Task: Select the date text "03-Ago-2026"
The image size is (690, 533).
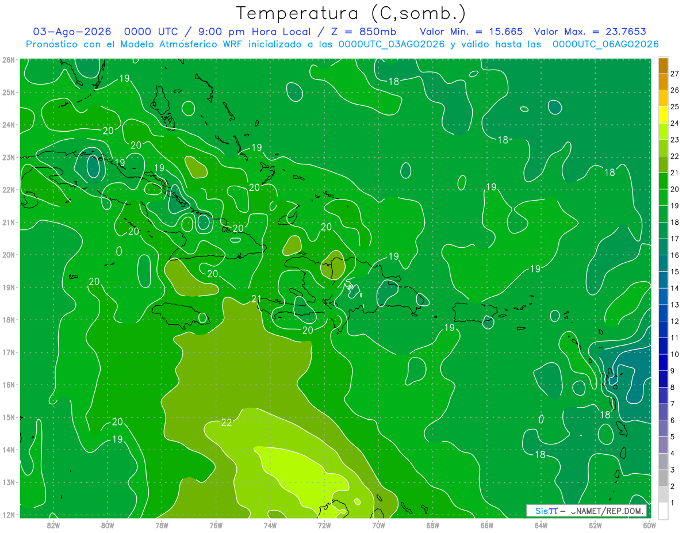Action: pyautogui.click(x=72, y=32)
